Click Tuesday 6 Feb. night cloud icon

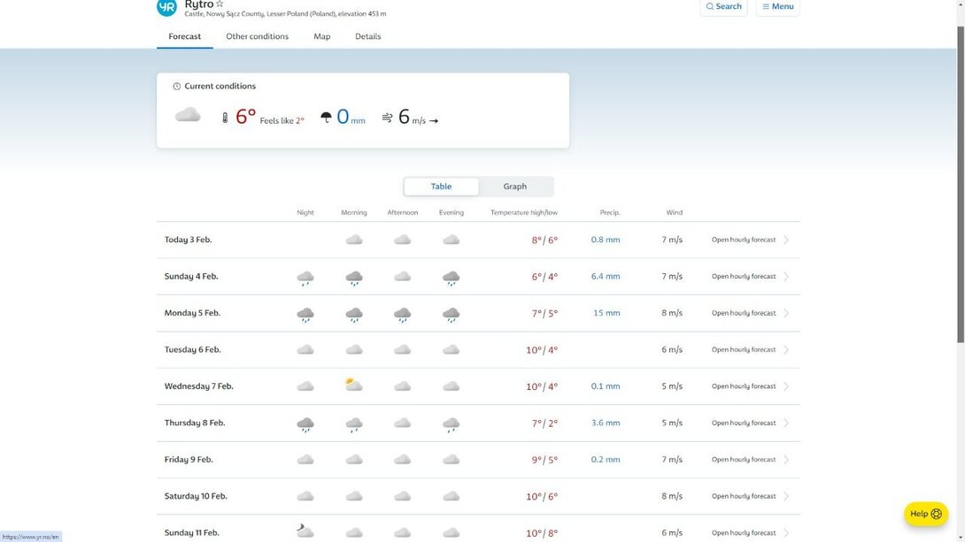[305, 349]
